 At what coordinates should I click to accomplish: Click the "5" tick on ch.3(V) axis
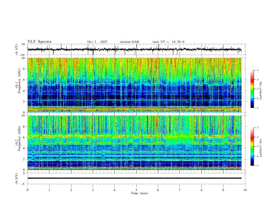point(24,173)
